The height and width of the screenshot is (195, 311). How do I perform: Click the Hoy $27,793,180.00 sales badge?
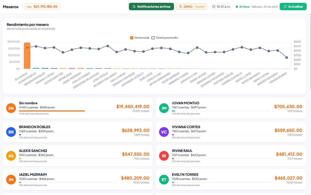tap(42, 7)
